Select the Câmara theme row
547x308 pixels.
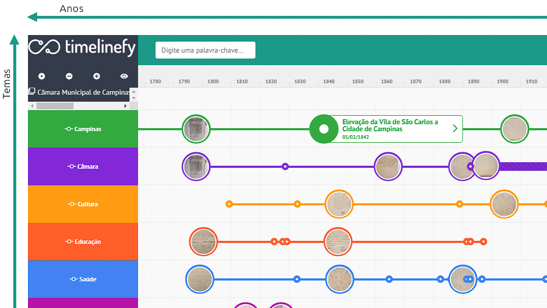click(x=83, y=166)
